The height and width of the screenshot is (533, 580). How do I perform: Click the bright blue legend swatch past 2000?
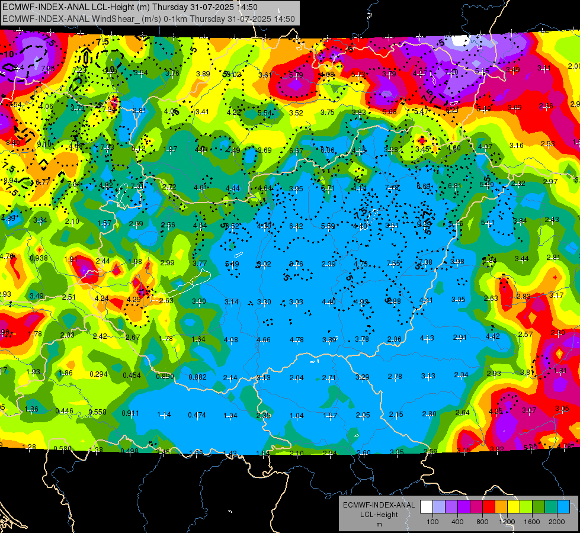click(x=564, y=507)
